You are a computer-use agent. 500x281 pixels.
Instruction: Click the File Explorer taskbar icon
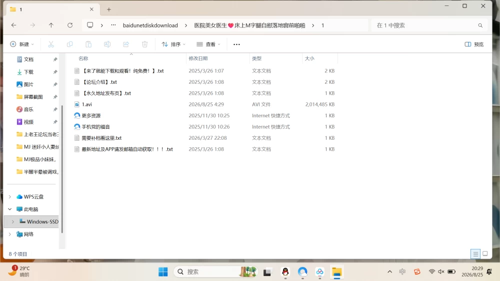pyautogui.click(x=336, y=272)
